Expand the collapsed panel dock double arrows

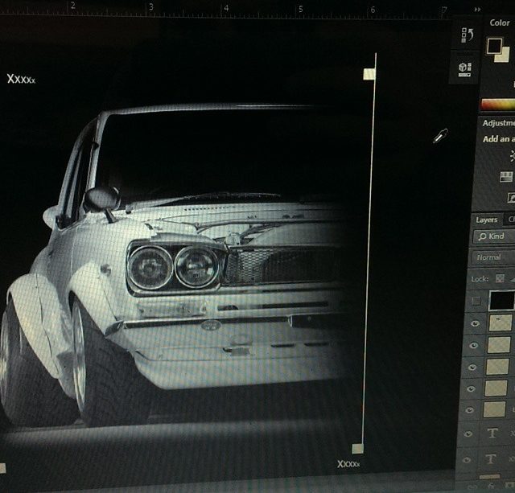click(x=477, y=8)
